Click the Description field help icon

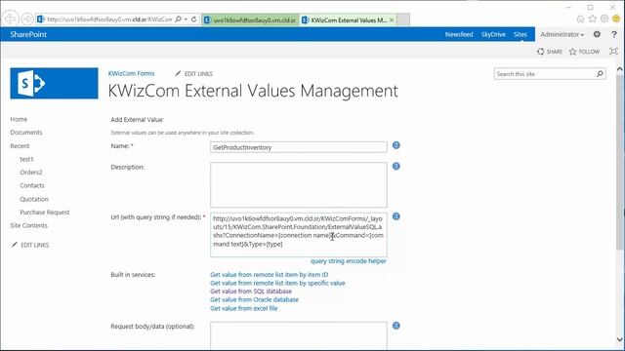click(x=396, y=166)
